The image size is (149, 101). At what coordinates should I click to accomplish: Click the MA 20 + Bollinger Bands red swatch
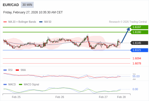pyautogui.click(x=5, y=22)
